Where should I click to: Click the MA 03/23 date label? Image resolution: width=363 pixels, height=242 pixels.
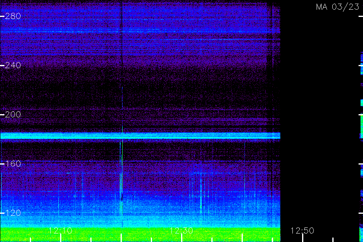pyautogui.click(x=338, y=7)
